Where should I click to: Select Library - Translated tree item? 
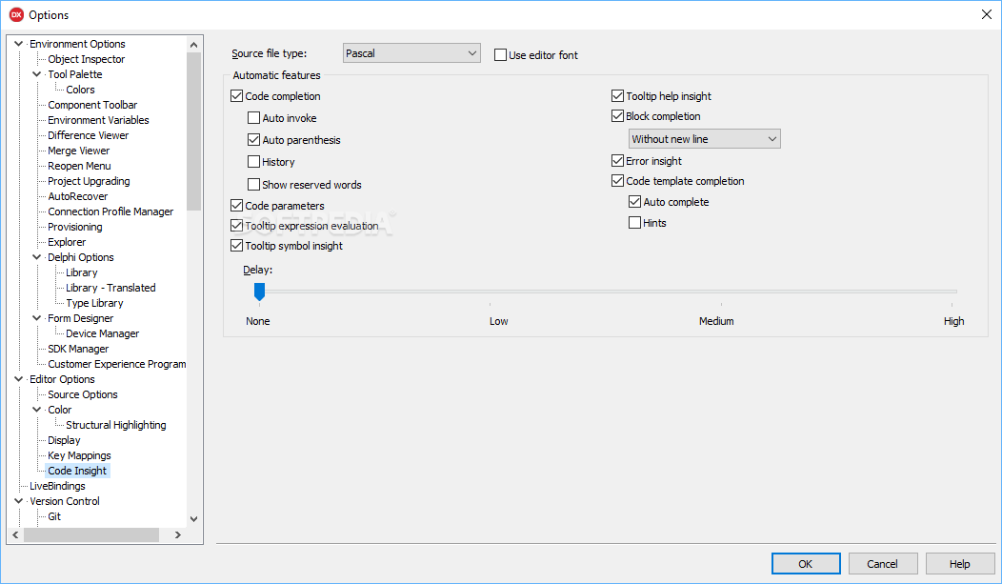pyautogui.click(x=110, y=288)
